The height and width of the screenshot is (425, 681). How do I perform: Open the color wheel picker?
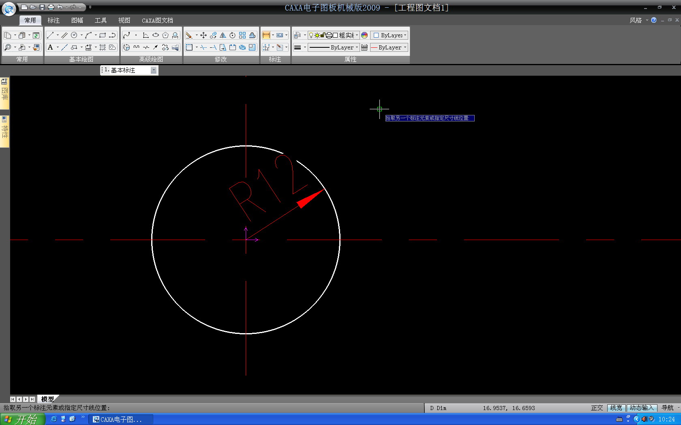364,35
